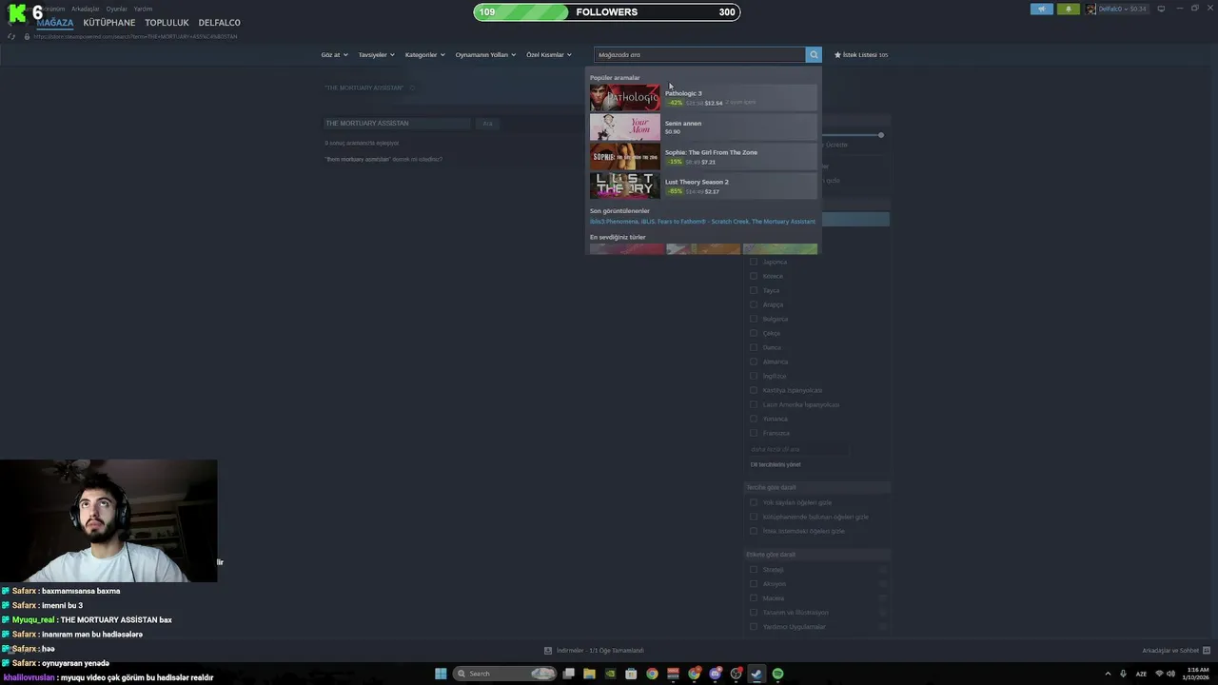Open Google Chrome from the taskbar
The width and height of the screenshot is (1218, 685).
coord(652,674)
